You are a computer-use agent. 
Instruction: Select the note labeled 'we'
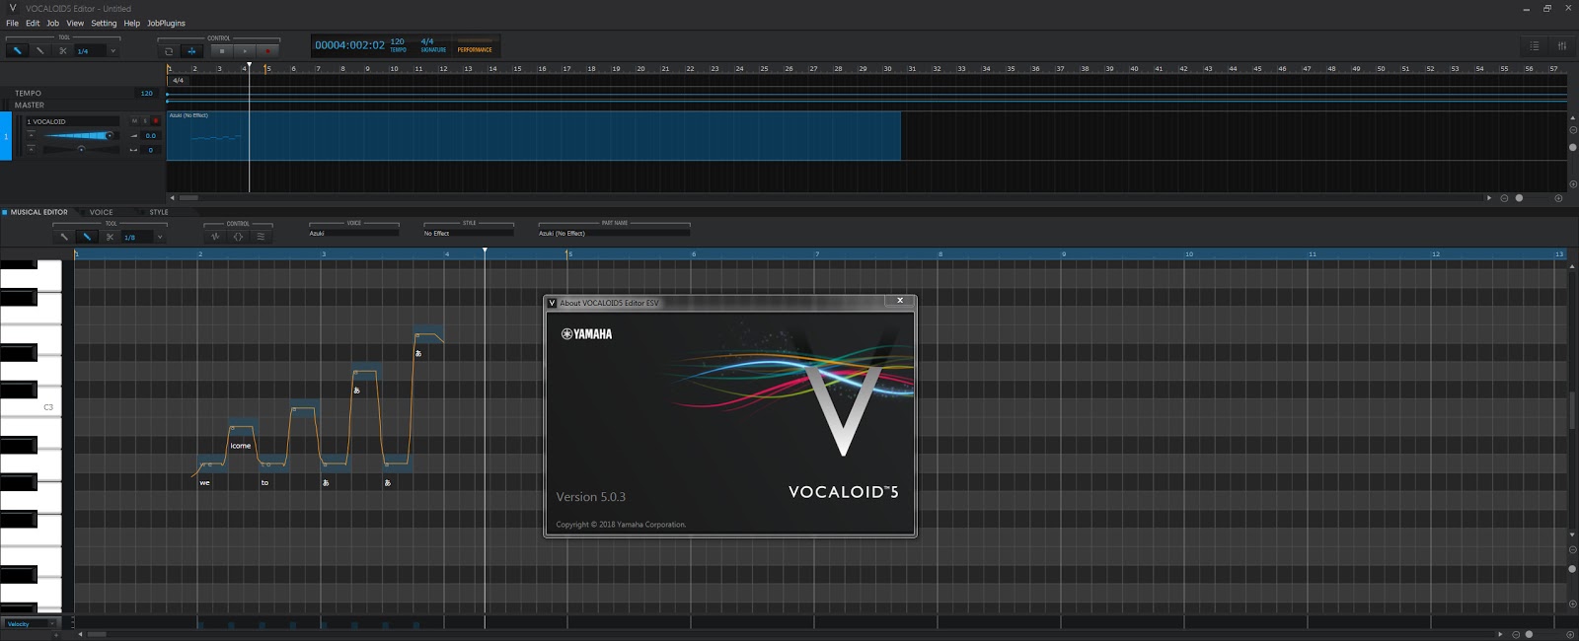[x=211, y=463]
